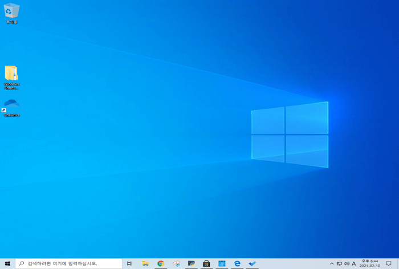Click the taskbar search box

click(69, 264)
